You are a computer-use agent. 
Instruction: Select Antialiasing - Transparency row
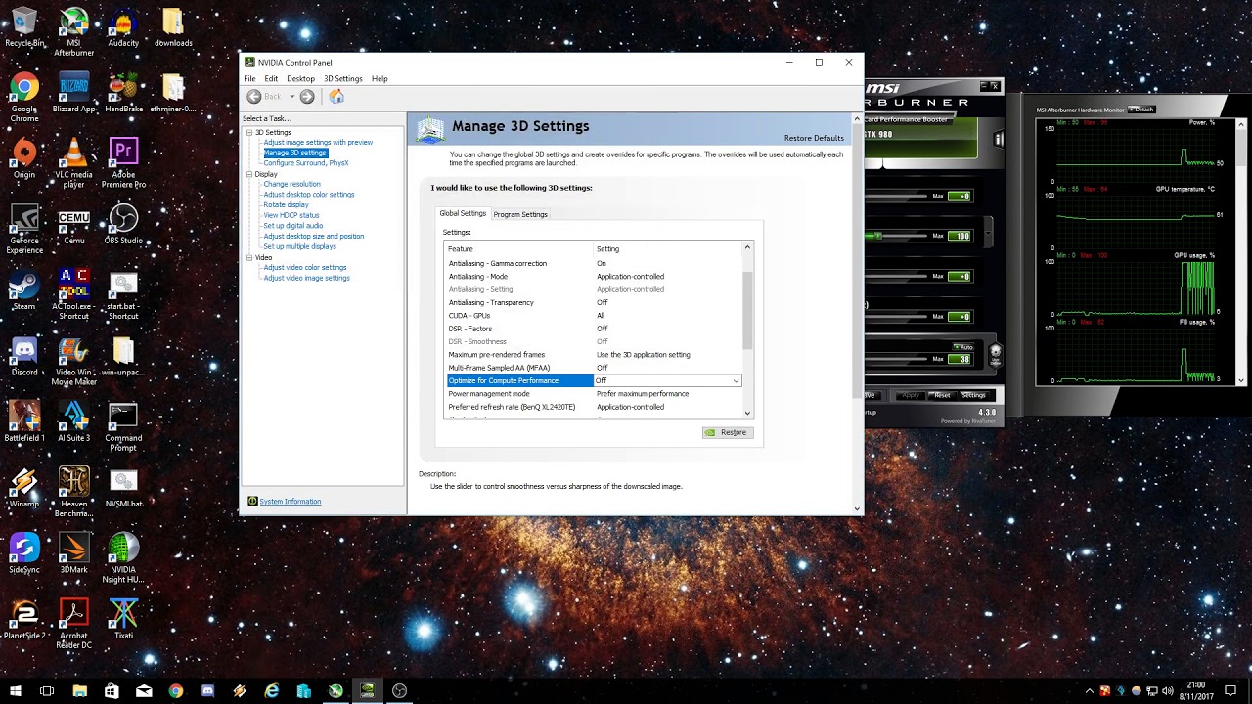[x=594, y=302]
